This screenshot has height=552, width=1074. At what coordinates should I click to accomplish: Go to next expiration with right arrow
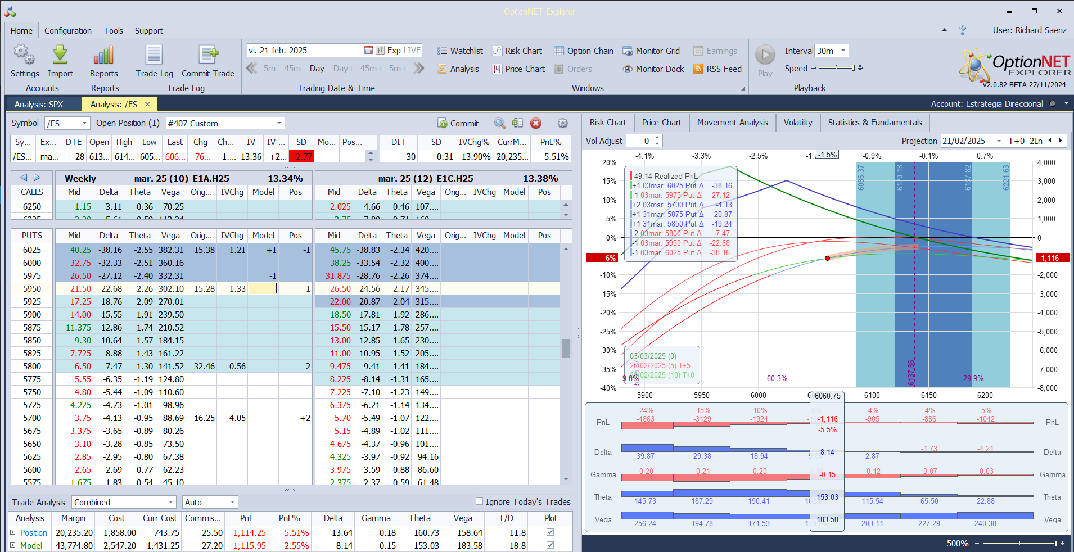click(x=37, y=178)
